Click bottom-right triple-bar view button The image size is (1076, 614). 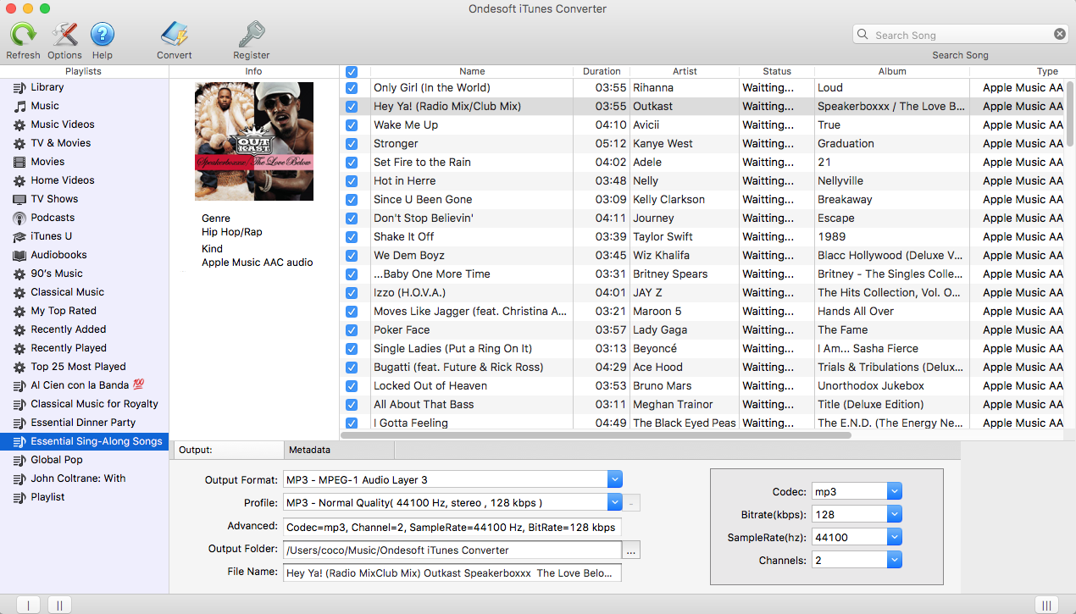pos(1046,605)
